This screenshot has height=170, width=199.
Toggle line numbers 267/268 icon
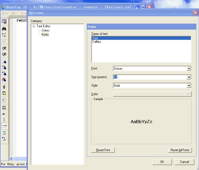4,107
